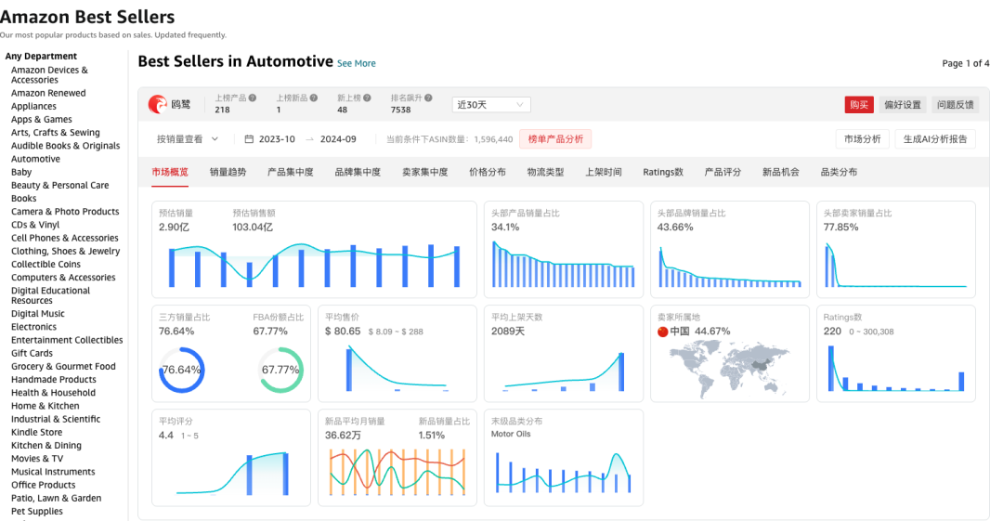Open Industrial & Scientific link
This screenshot has width=1003, height=521.
(x=56, y=419)
